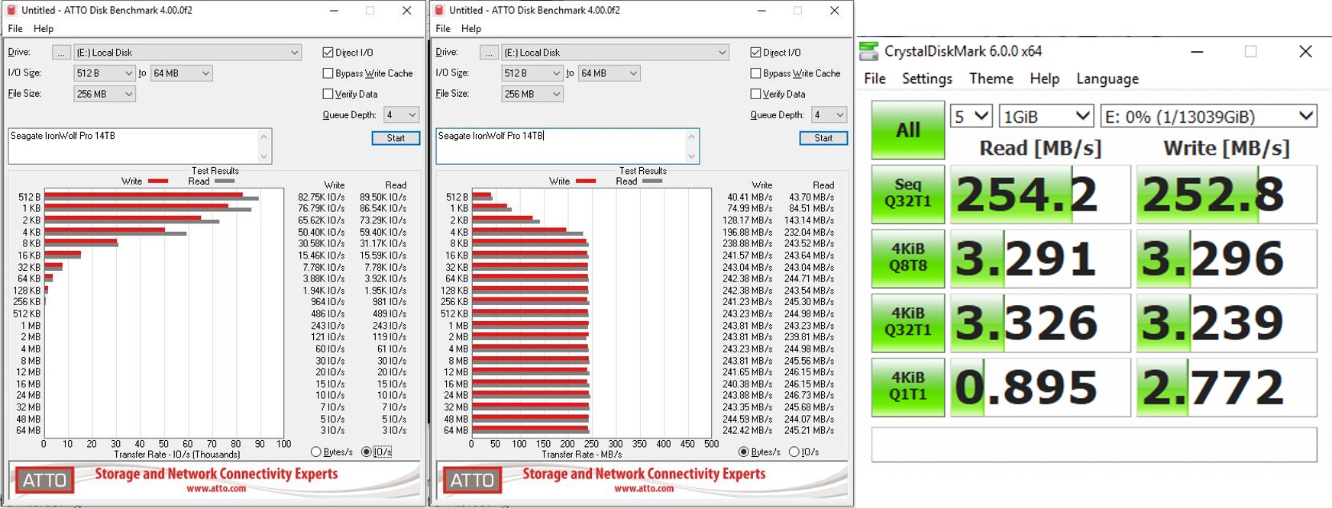Click the 254.2 Seq read result in CrystalDiskMark
Image resolution: width=1332 pixels, height=508 pixels.
[1040, 194]
